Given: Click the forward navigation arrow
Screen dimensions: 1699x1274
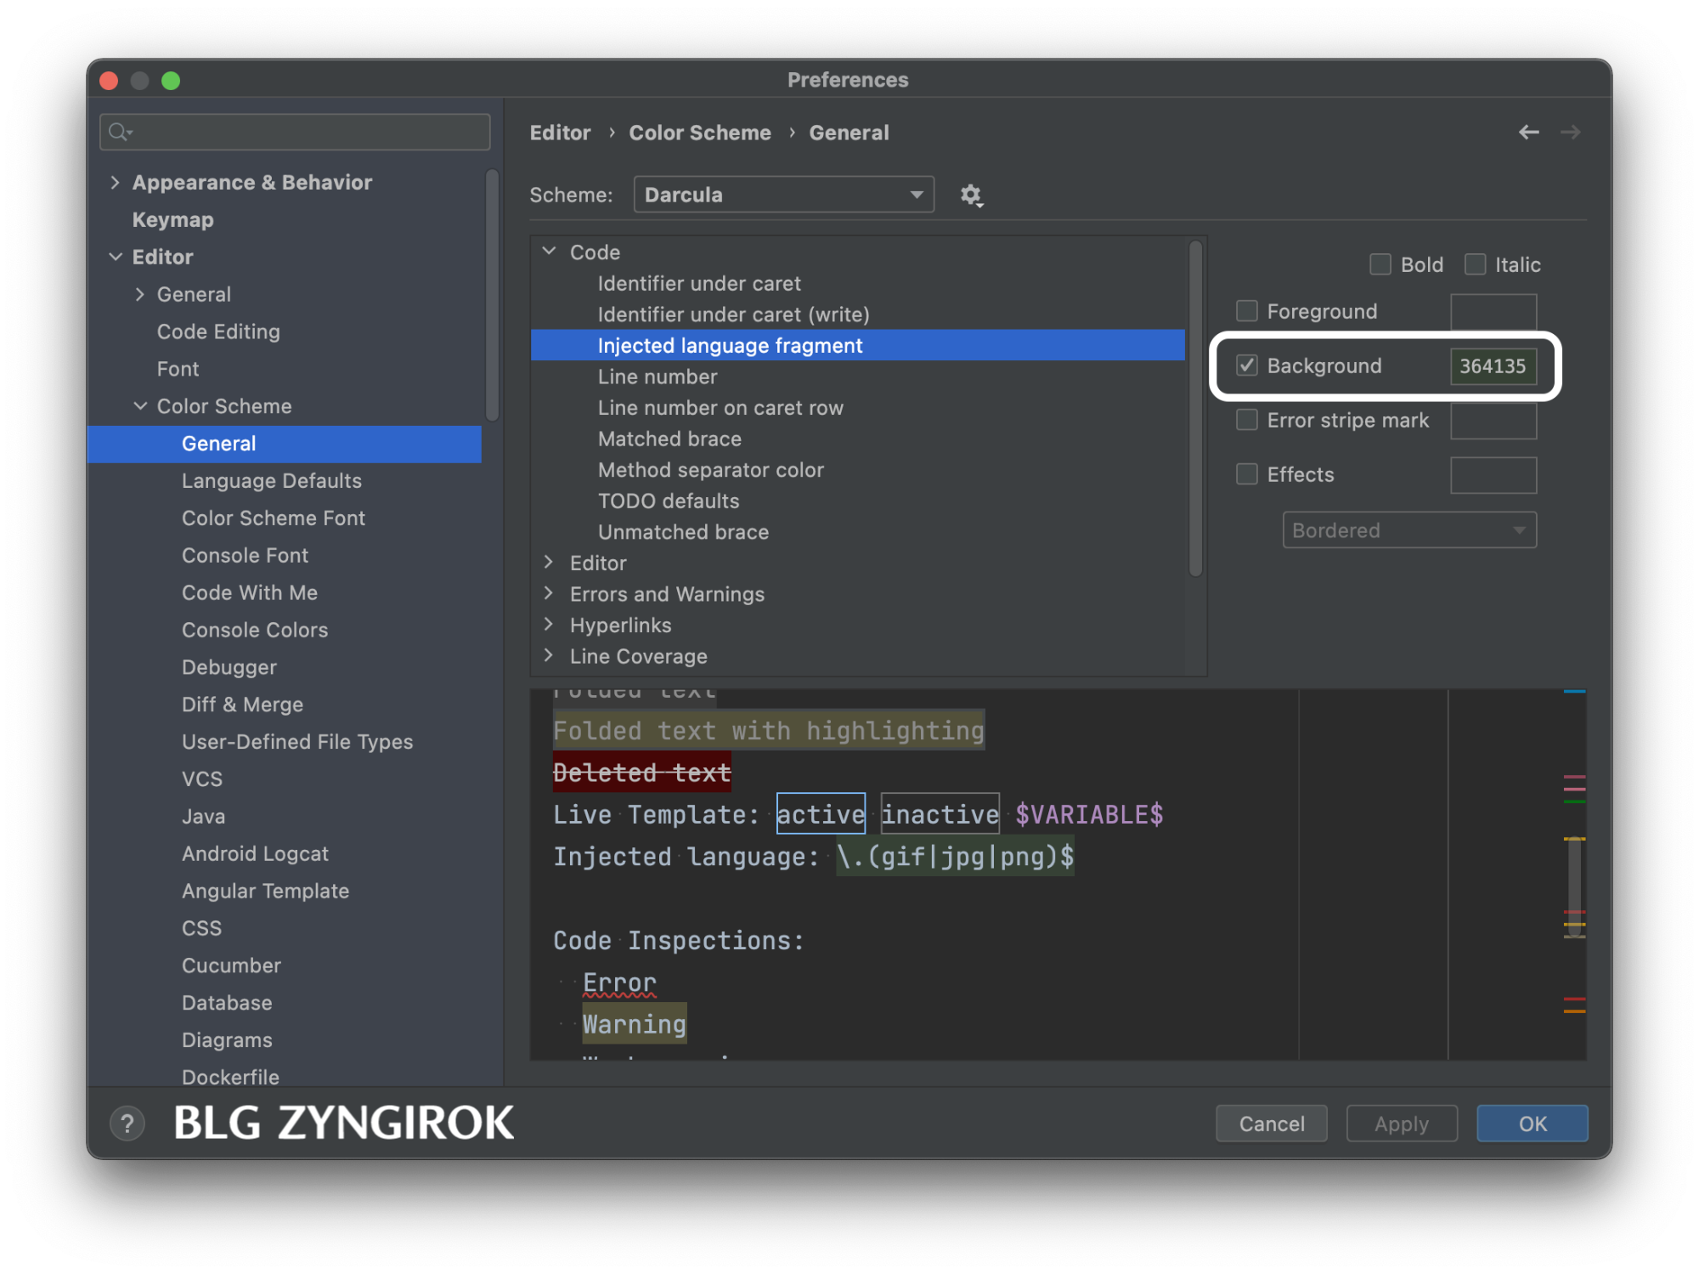Looking at the screenshot, I should 1570,133.
